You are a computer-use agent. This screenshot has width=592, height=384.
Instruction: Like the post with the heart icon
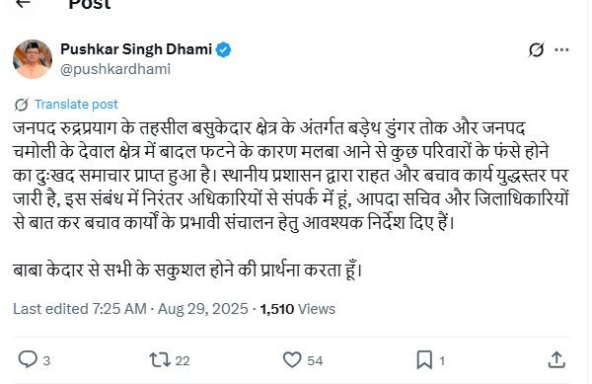click(x=292, y=360)
